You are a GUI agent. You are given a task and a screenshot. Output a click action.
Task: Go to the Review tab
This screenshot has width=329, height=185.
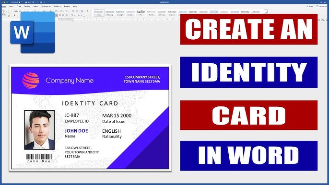[67, 6]
